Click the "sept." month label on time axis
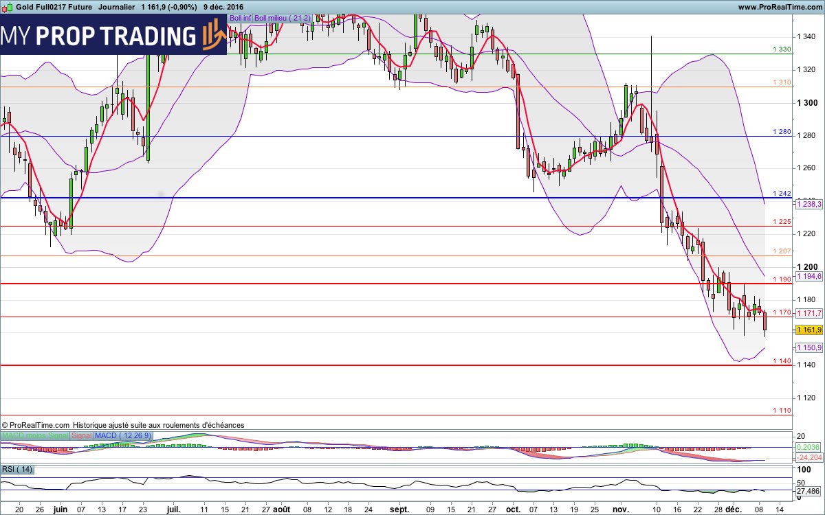This screenshot has width=825, height=515. pyautogui.click(x=399, y=510)
